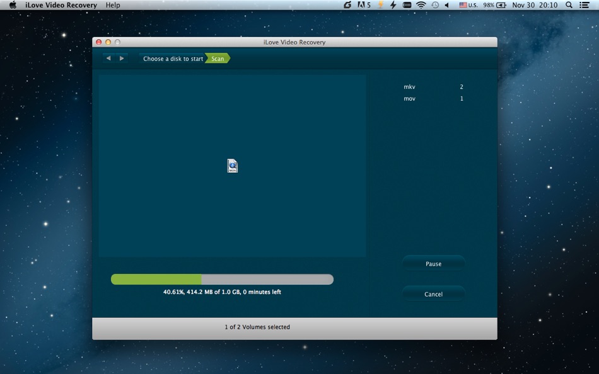Go forward with the right arrow button

coord(122,59)
